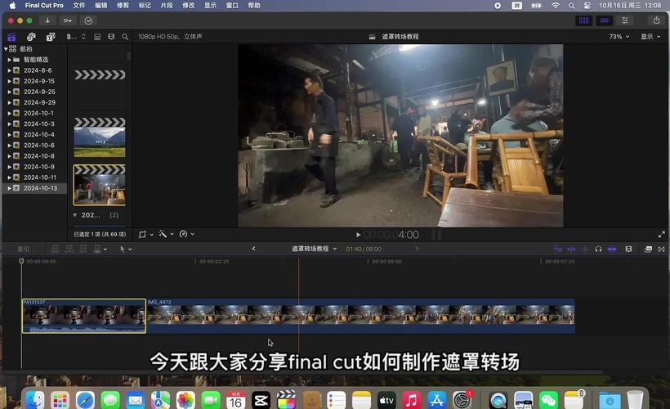This screenshot has width=670, height=409.
Task: Select the 2024-8-6 event
Action: tap(38, 70)
